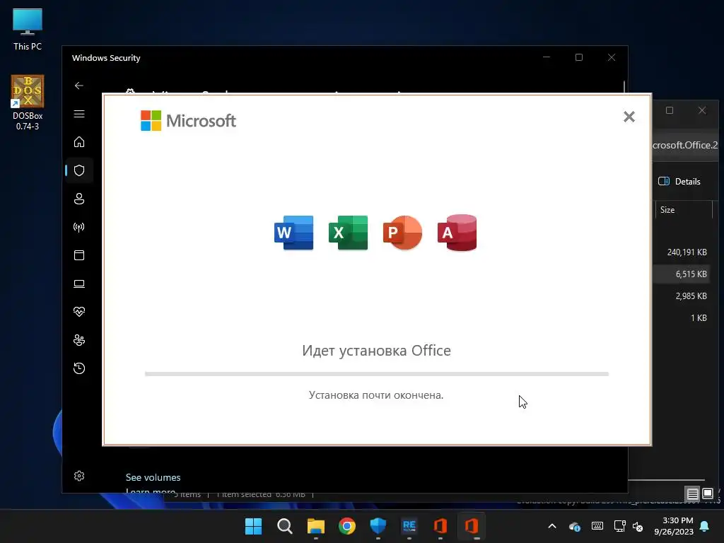Open Family options icon in sidebar
The height and width of the screenshot is (543, 724).
coord(79,340)
